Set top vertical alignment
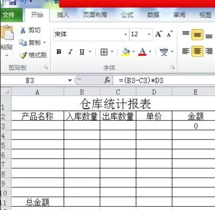 (185, 34)
